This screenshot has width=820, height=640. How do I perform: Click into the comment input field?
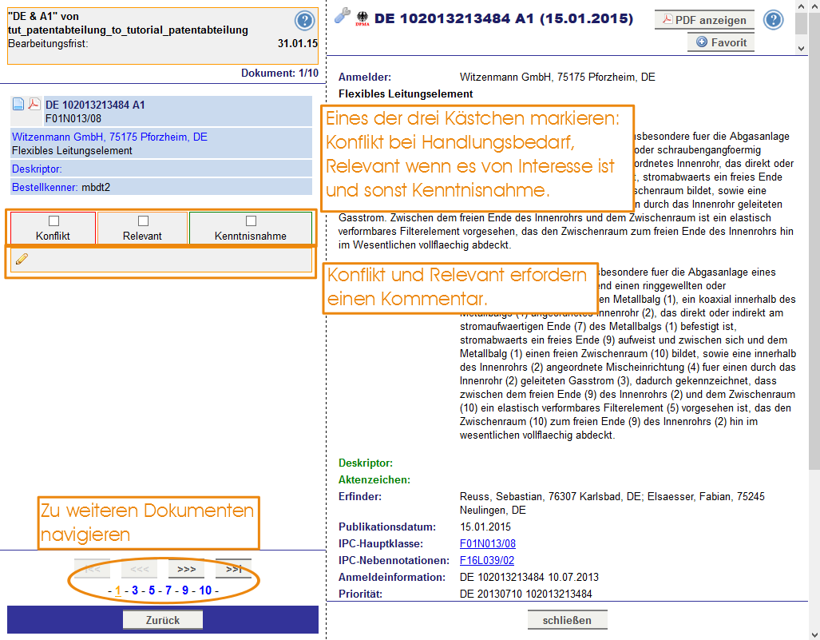161,260
